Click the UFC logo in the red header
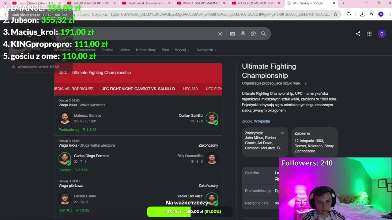Viewport: 392px width, 220px height. [63, 72]
